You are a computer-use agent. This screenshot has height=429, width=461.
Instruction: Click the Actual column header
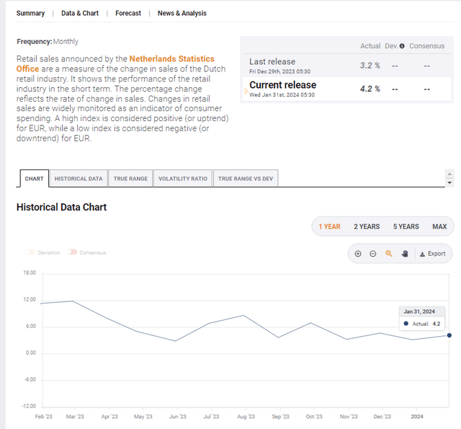[x=370, y=46]
